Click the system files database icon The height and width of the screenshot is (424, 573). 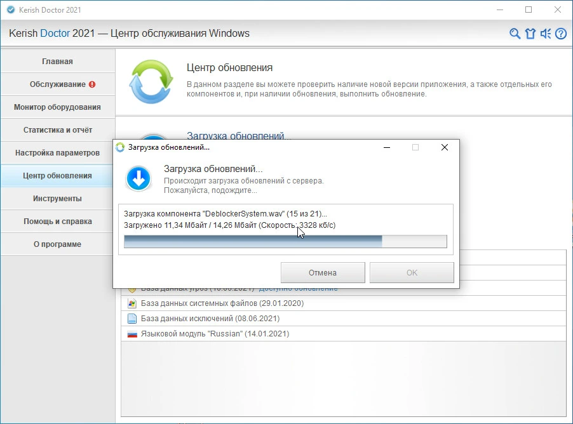(x=132, y=303)
